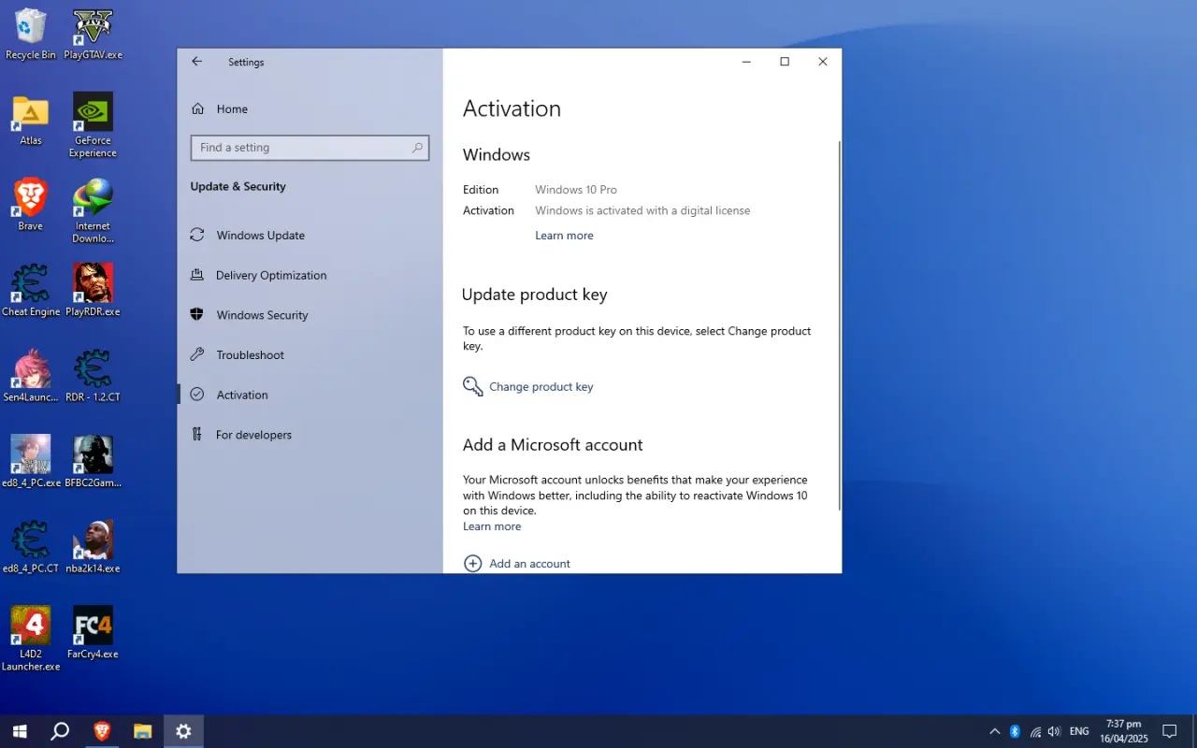
Task: Open taskbar search magnifier
Action: tap(60, 731)
